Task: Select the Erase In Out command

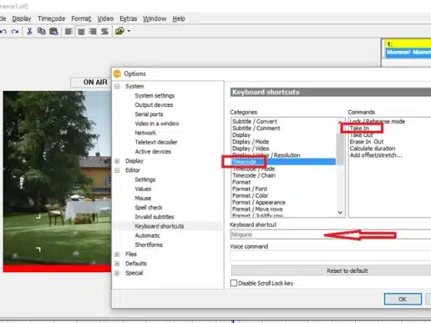Action: 366,142
